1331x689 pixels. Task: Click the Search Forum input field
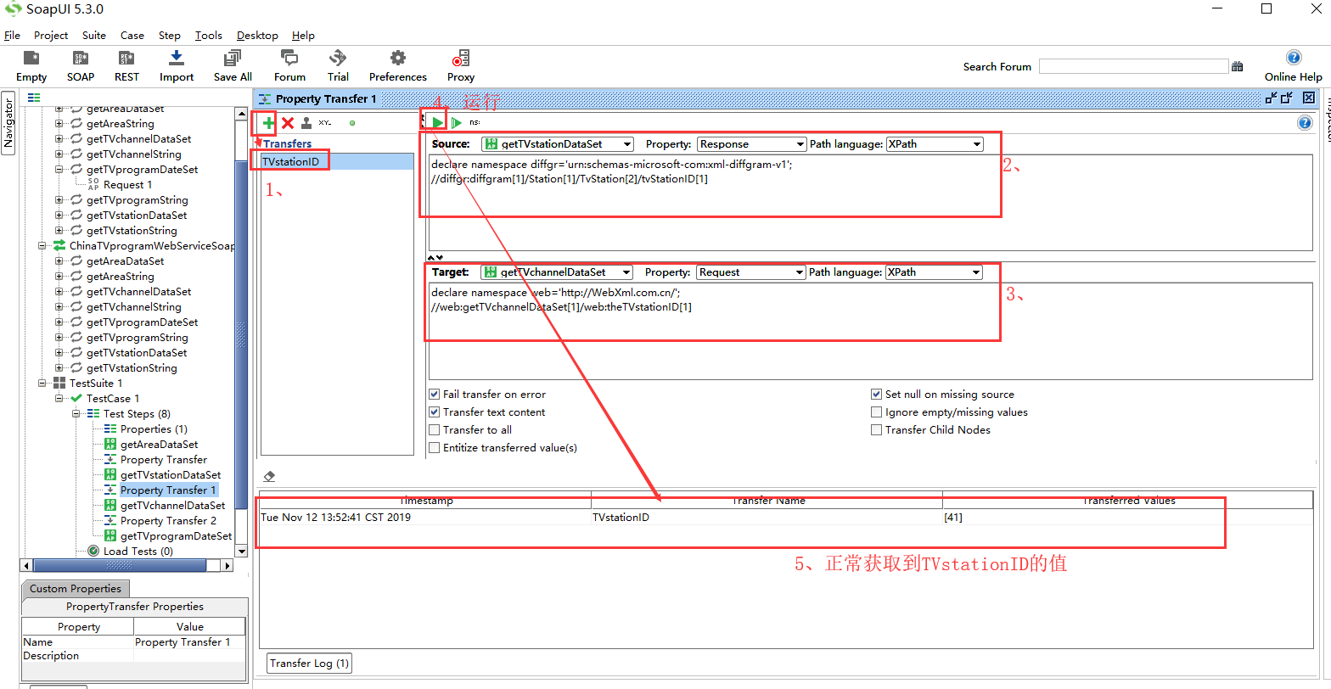(1132, 66)
